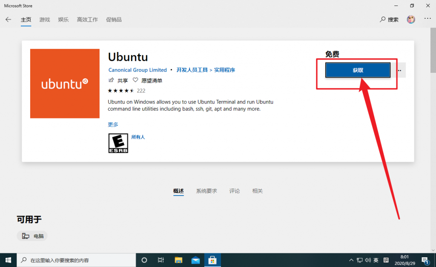Go back with the arrow icon
Viewport: 436px width, 267px height.
(x=9, y=20)
